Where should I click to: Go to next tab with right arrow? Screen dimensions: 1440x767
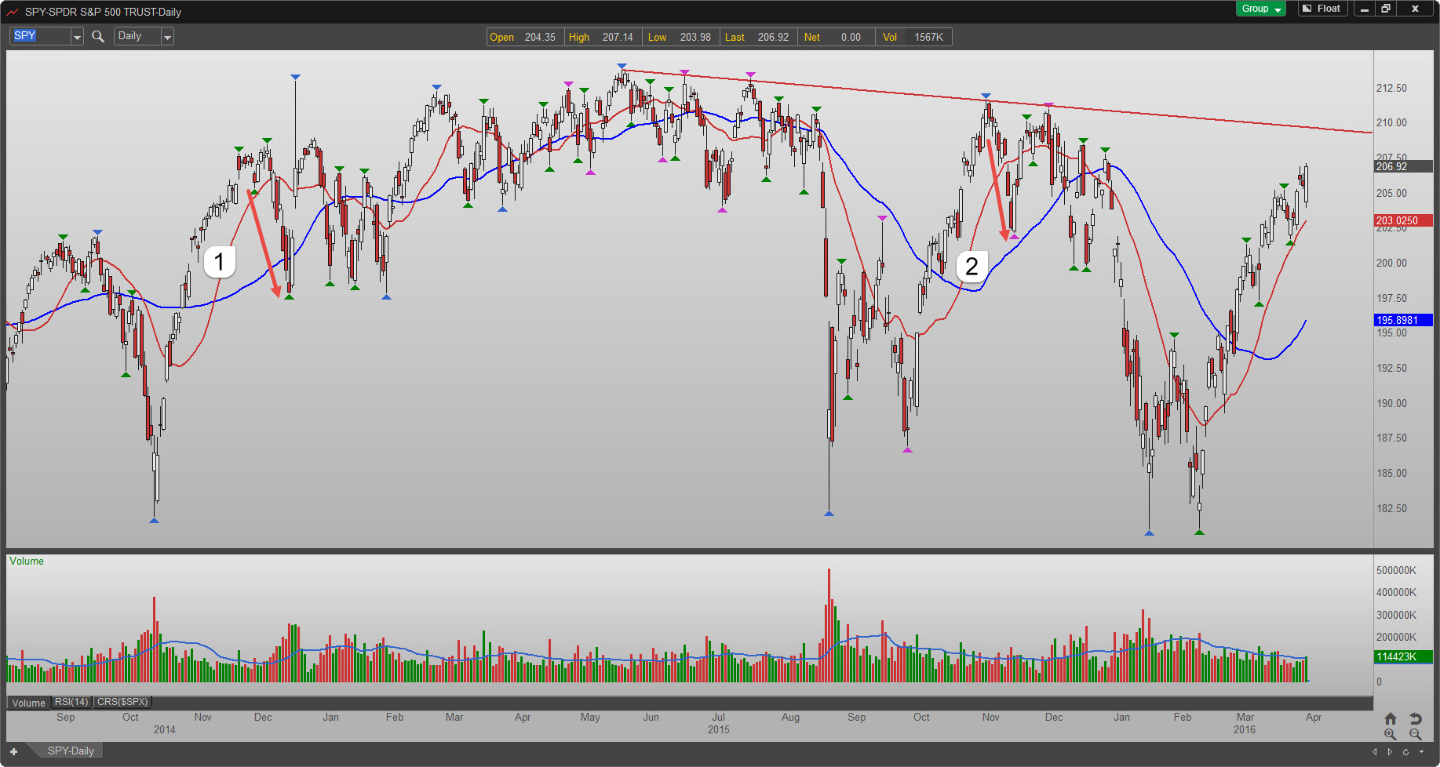1390,751
